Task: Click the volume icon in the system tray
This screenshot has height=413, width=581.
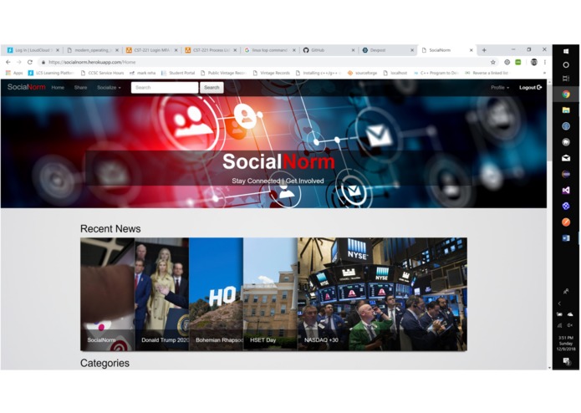Action: 570,325
